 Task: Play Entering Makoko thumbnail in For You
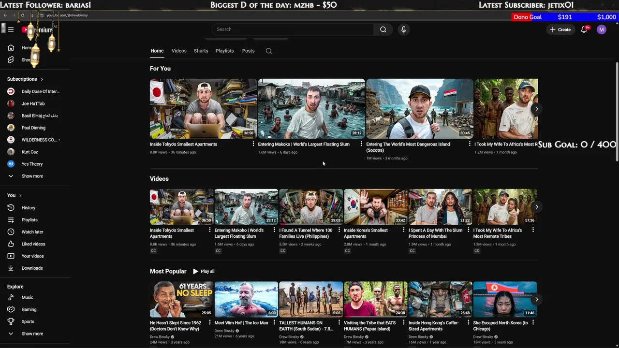coord(311,109)
